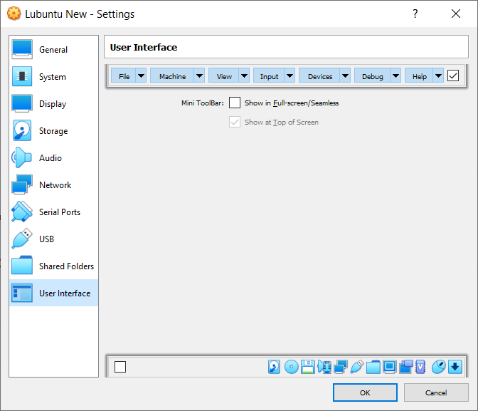Expand the Devices menu dropdown arrow

coord(345,76)
